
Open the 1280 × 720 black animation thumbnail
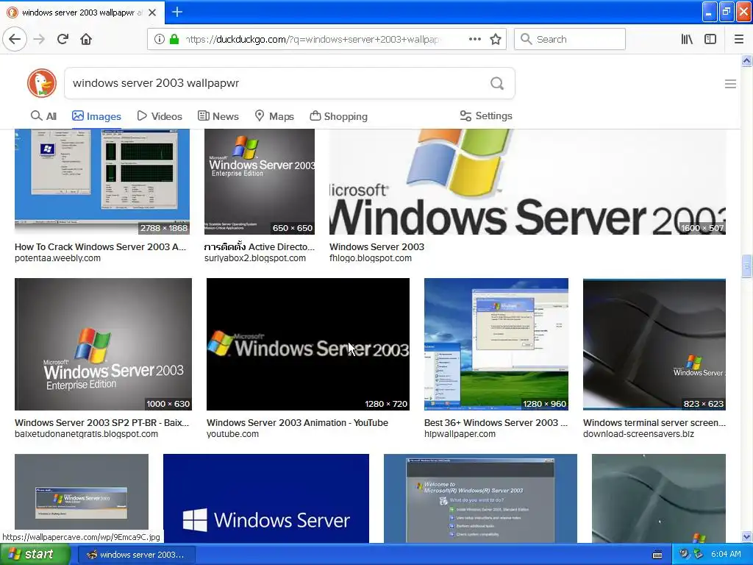click(x=308, y=344)
